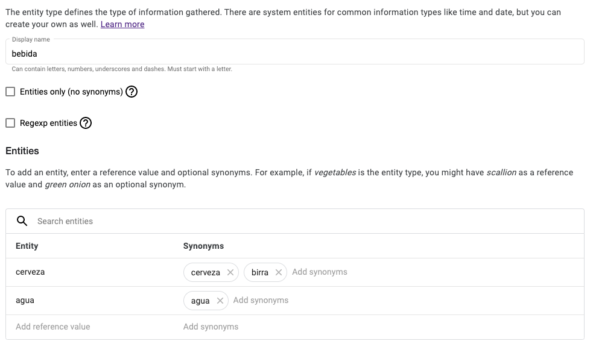Screen dimensions: 593x347
Task: Select the "cerveza" synonym chip
Action: [x=205, y=272]
